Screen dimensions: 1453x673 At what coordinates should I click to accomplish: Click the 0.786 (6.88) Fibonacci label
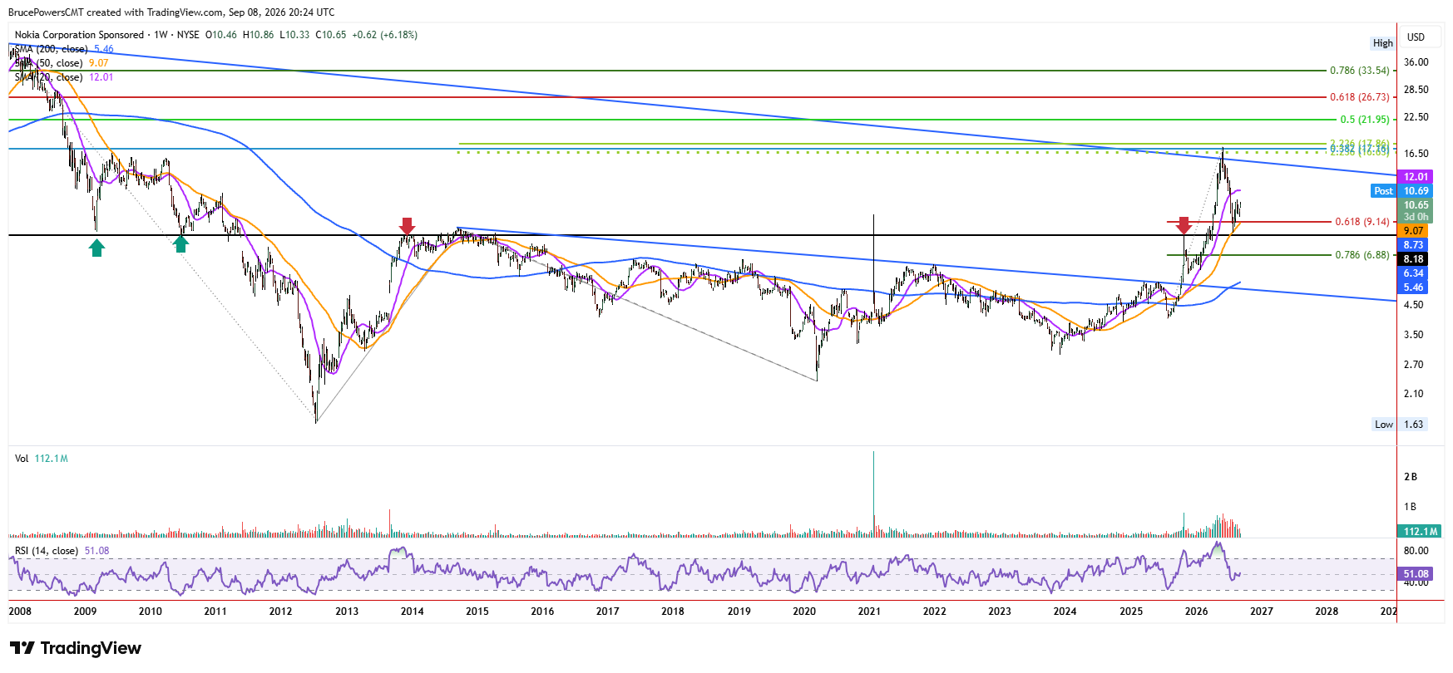click(x=1362, y=255)
